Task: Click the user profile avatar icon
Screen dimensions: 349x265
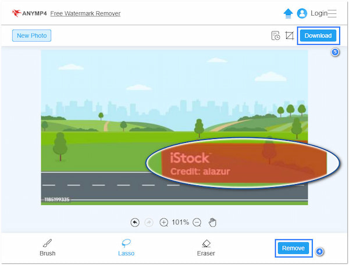Action: (302, 13)
